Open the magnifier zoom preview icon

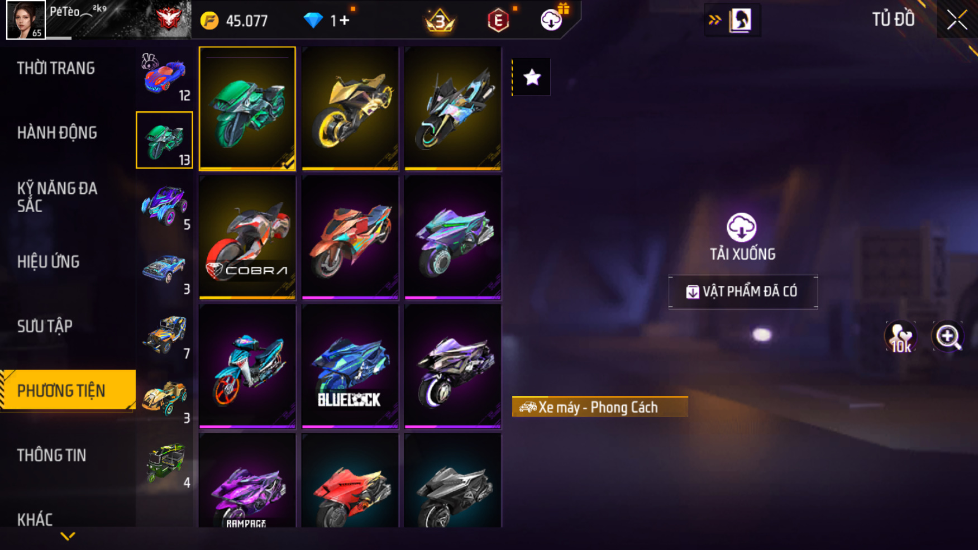coord(948,337)
